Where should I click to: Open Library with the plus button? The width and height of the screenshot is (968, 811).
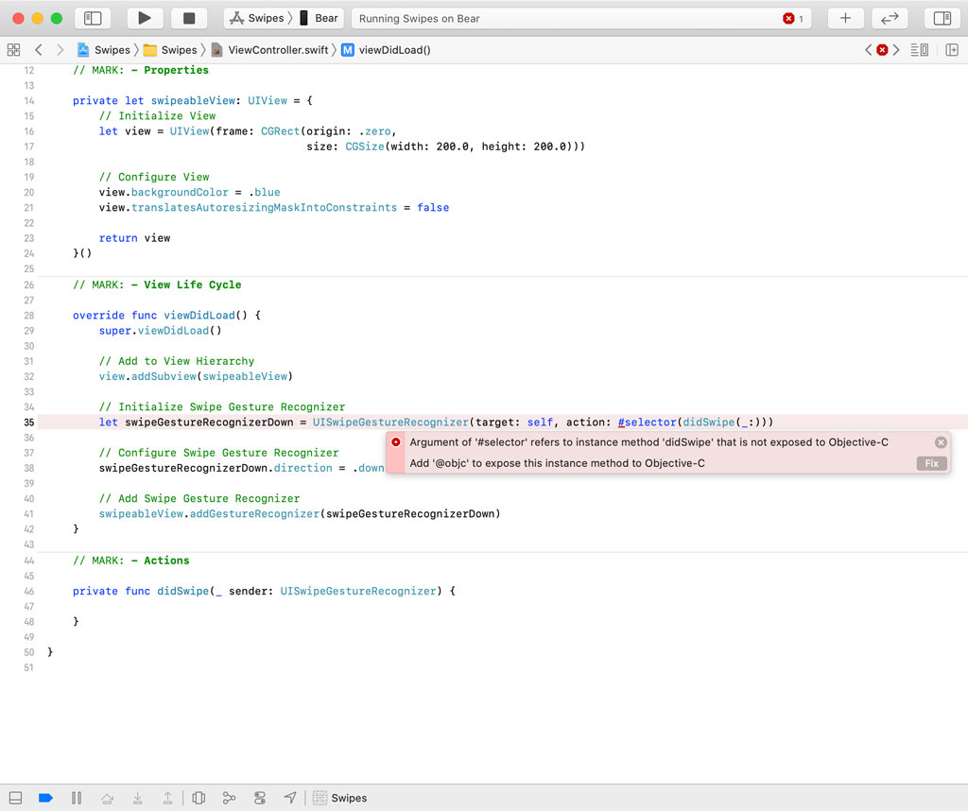(845, 19)
